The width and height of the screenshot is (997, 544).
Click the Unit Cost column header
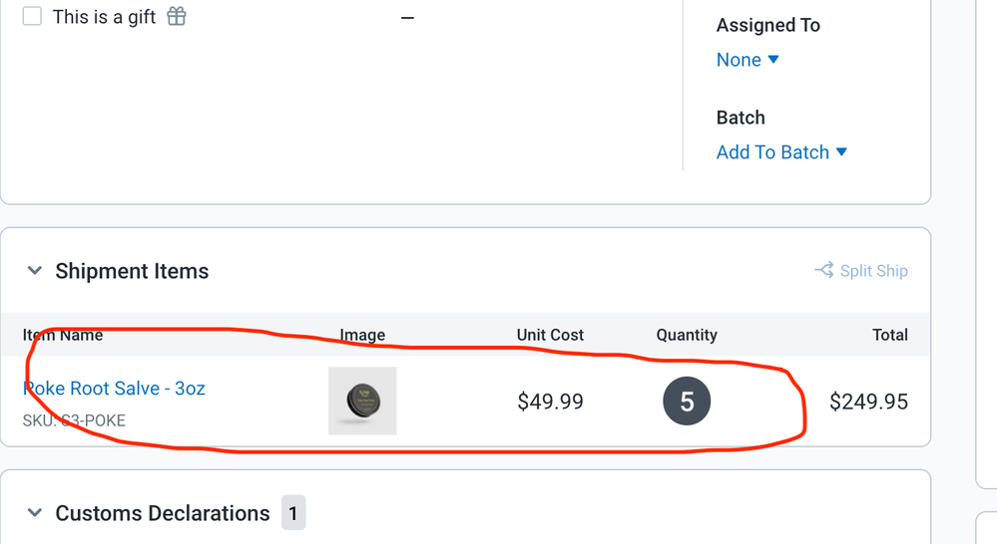click(550, 335)
